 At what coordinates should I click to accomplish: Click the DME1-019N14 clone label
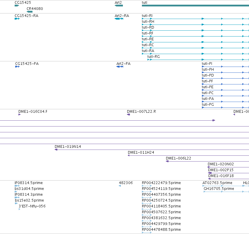(68, 147)
